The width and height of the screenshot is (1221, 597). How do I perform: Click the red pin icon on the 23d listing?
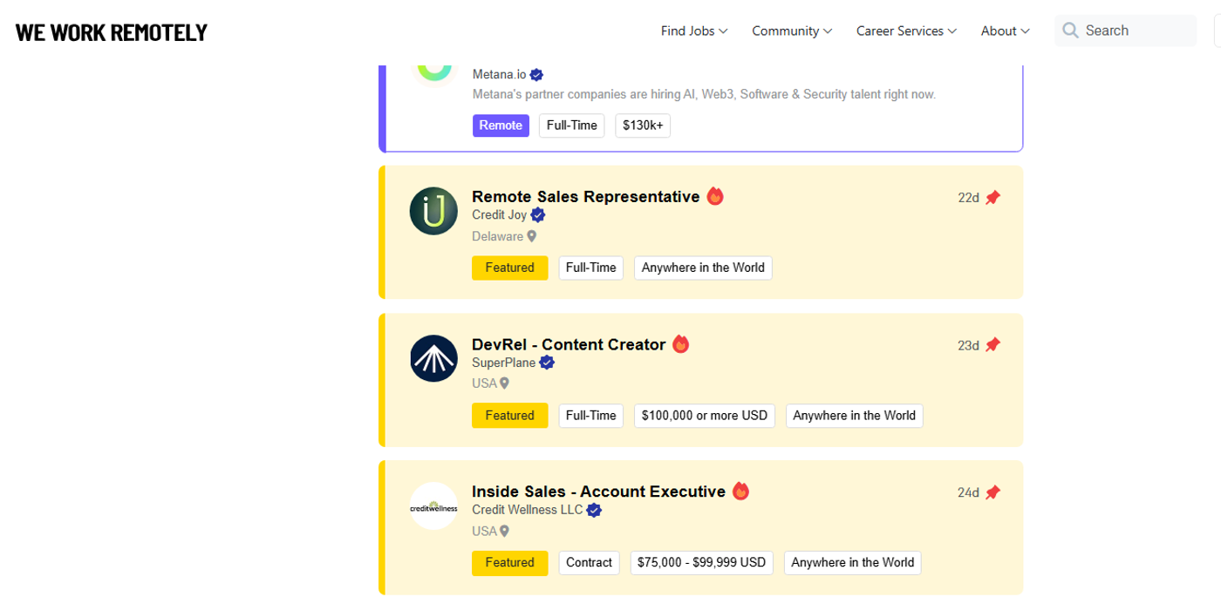coord(992,345)
